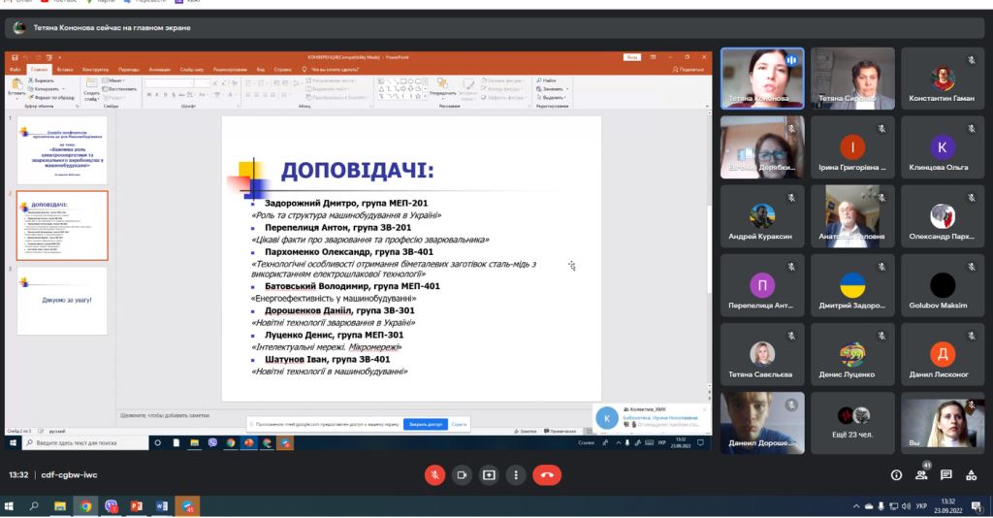The image size is (993, 518).
Task: Switch to the Главная ribbon tab
Action: pyautogui.click(x=39, y=70)
